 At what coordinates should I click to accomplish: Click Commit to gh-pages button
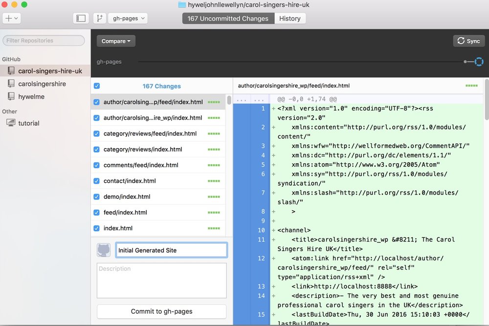click(161, 311)
